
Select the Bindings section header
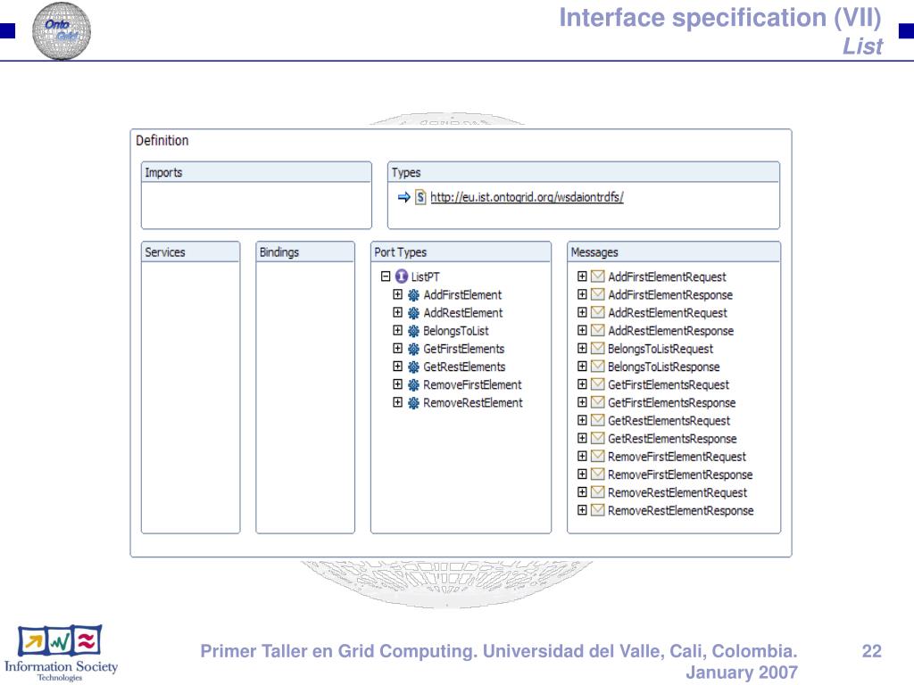305,252
